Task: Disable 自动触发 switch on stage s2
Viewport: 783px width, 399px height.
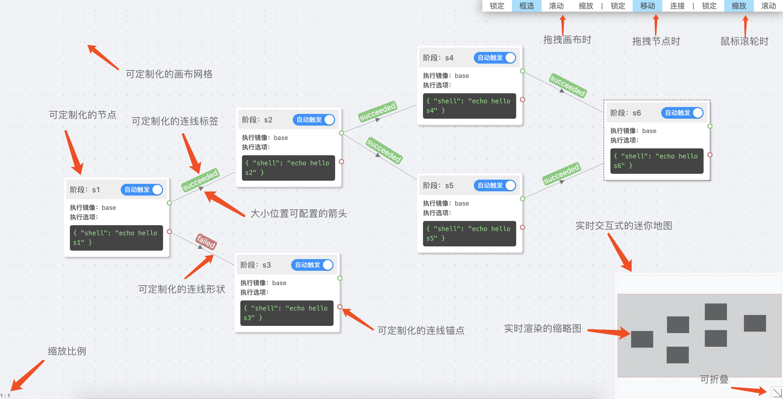Action: (x=314, y=119)
